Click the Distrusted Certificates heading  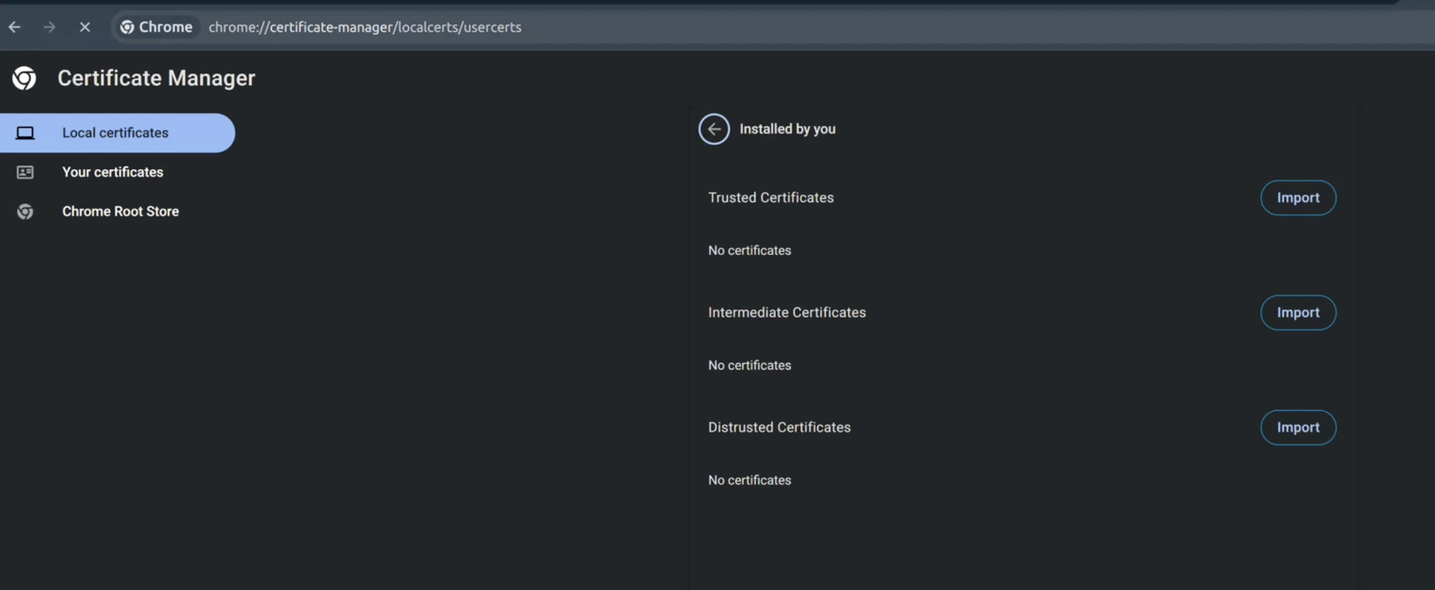point(779,427)
